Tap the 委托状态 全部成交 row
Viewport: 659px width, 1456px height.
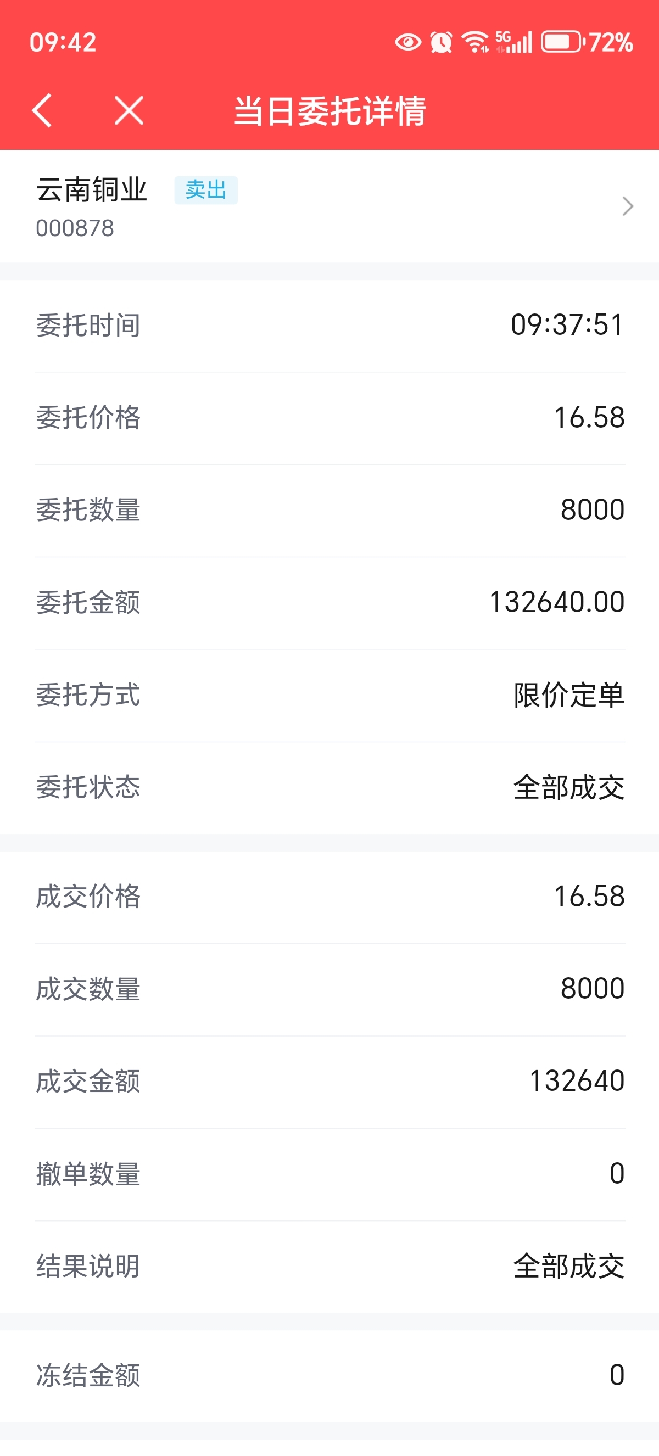coord(330,787)
